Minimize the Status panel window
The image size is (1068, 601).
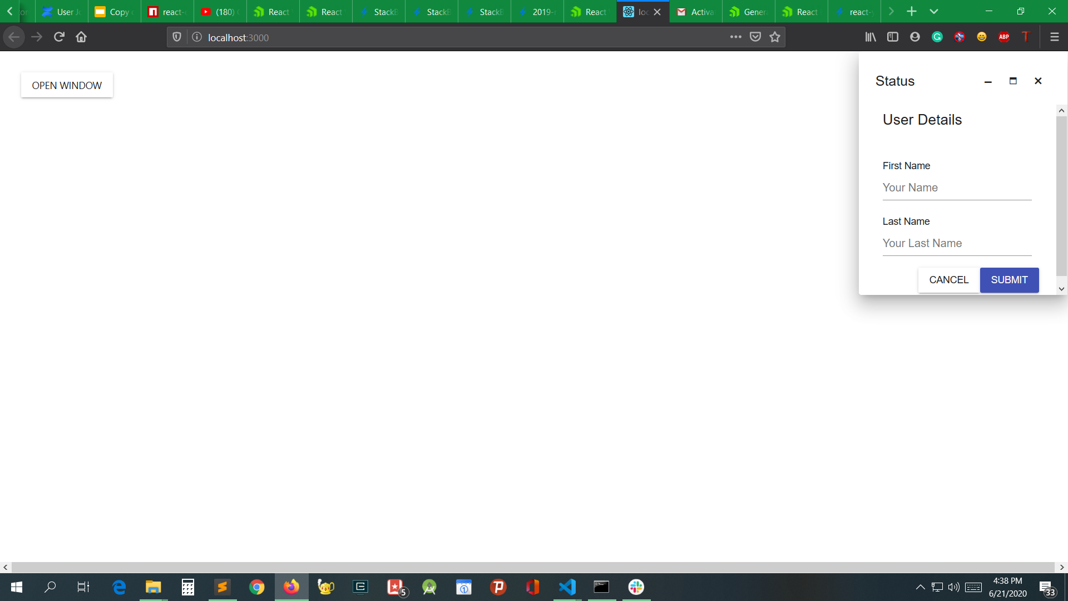(x=988, y=81)
